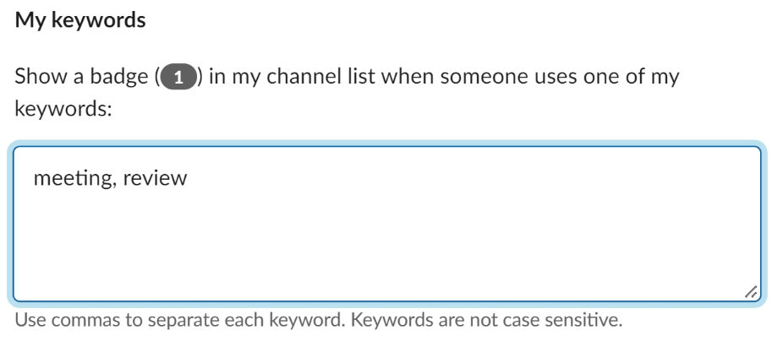Click the "Show a badge" description text
The height and width of the screenshot is (341, 783).
point(81,77)
